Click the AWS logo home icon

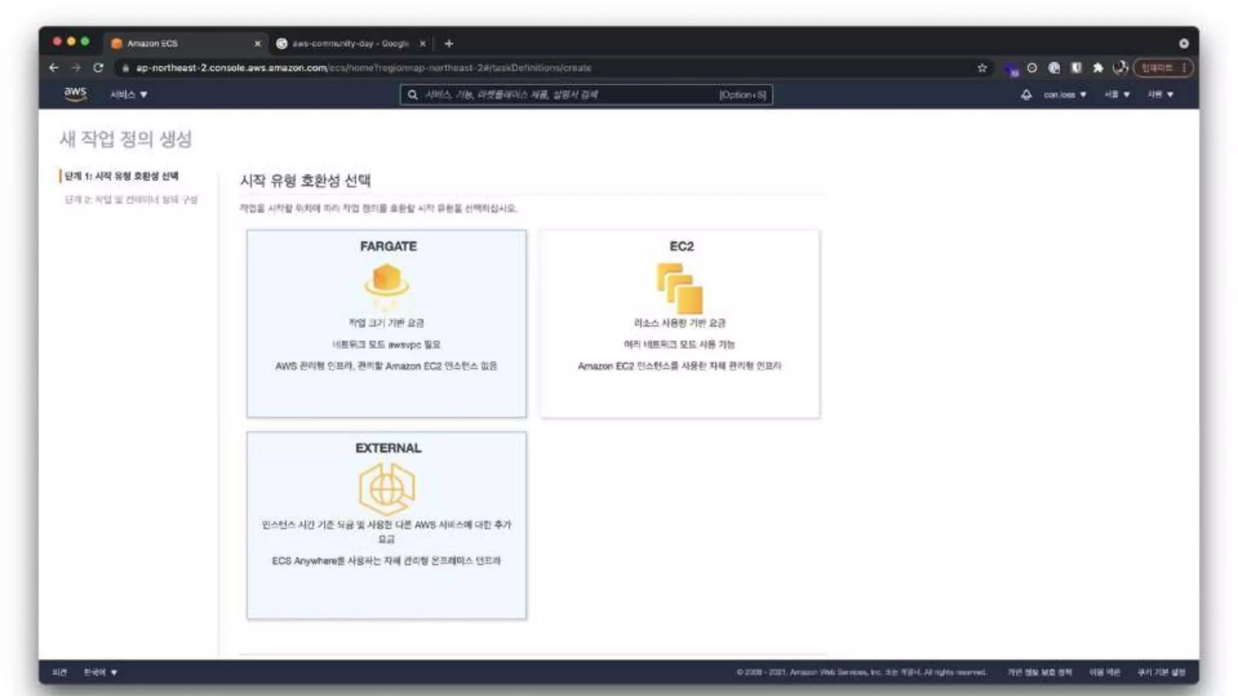coord(75,94)
